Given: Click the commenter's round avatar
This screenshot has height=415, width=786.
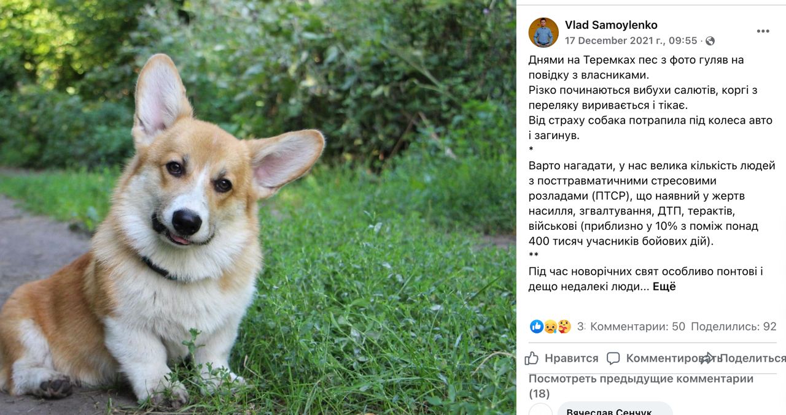Looking at the screenshot, I should point(540,409).
